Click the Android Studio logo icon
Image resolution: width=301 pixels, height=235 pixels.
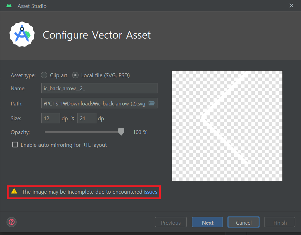click(22, 34)
